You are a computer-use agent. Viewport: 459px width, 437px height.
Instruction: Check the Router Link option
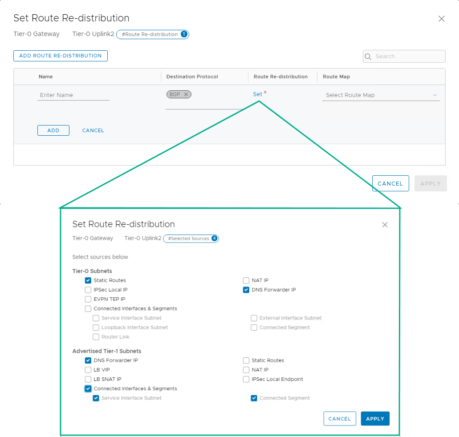(96, 337)
